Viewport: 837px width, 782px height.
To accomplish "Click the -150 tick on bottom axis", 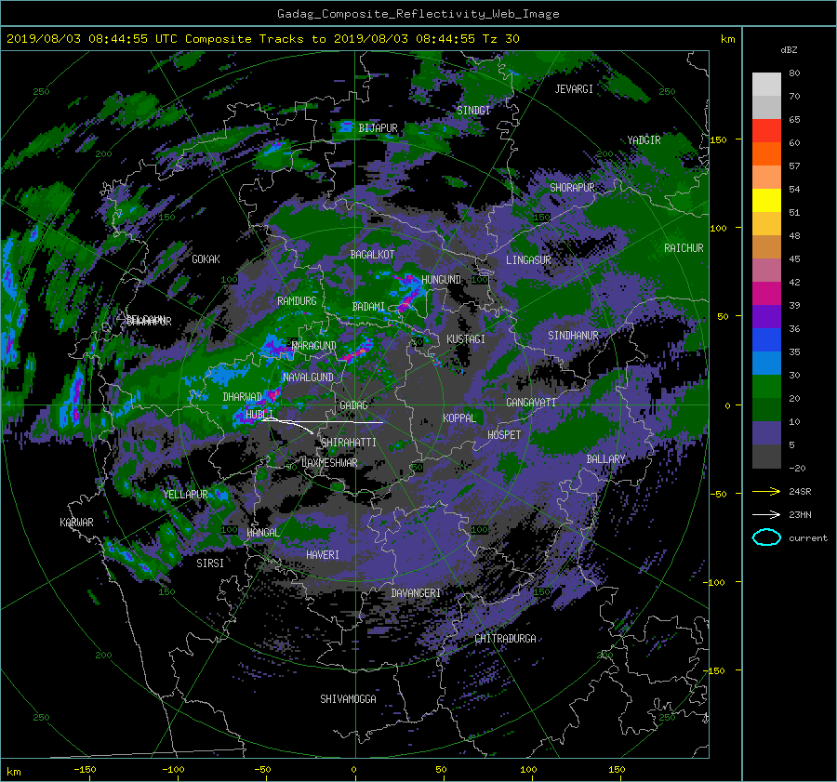I will click(85, 770).
